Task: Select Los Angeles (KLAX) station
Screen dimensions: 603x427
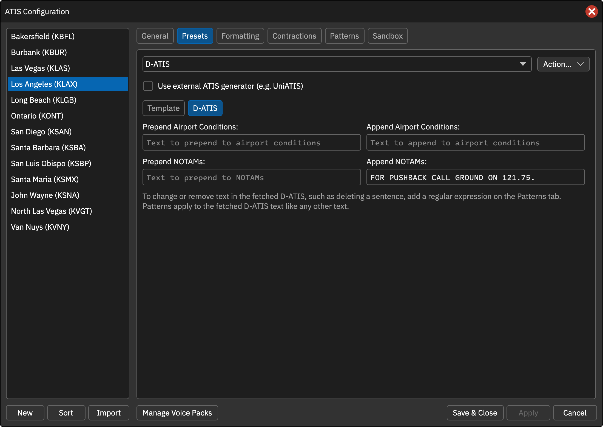Action: coord(68,84)
